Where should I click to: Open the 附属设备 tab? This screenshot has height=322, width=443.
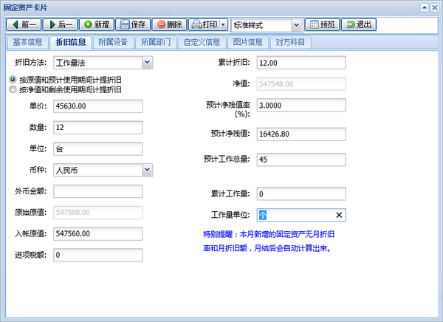pyautogui.click(x=113, y=42)
